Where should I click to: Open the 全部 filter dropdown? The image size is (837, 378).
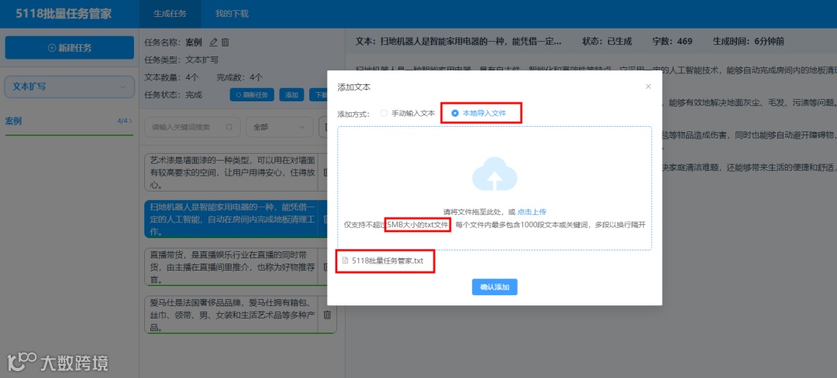point(279,128)
